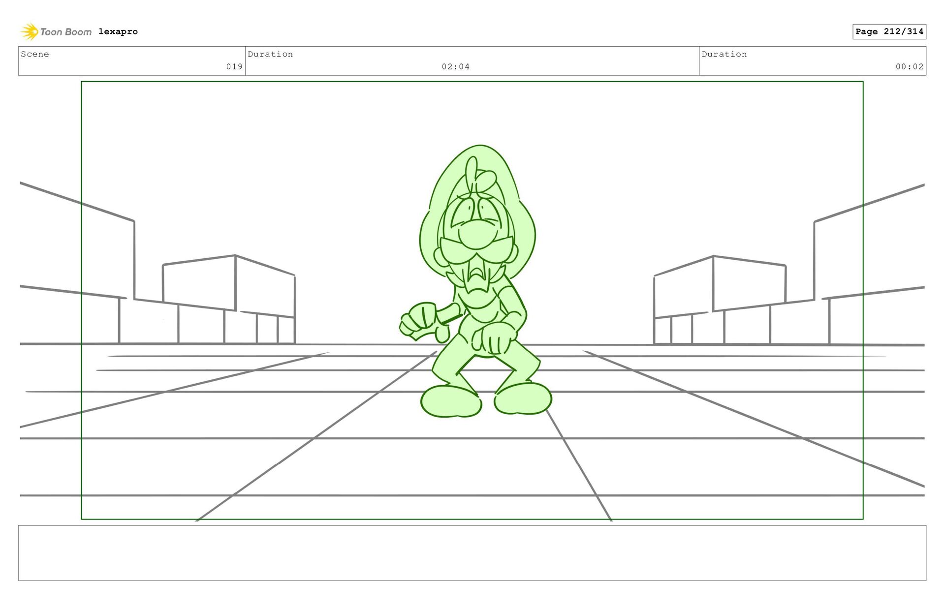Click the green character drawing in the storyboard panel

(x=476, y=281)
